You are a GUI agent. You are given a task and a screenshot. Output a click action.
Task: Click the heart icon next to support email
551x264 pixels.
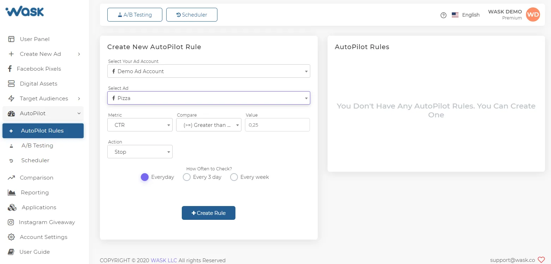pyautogui.click(x=541, y=260)
